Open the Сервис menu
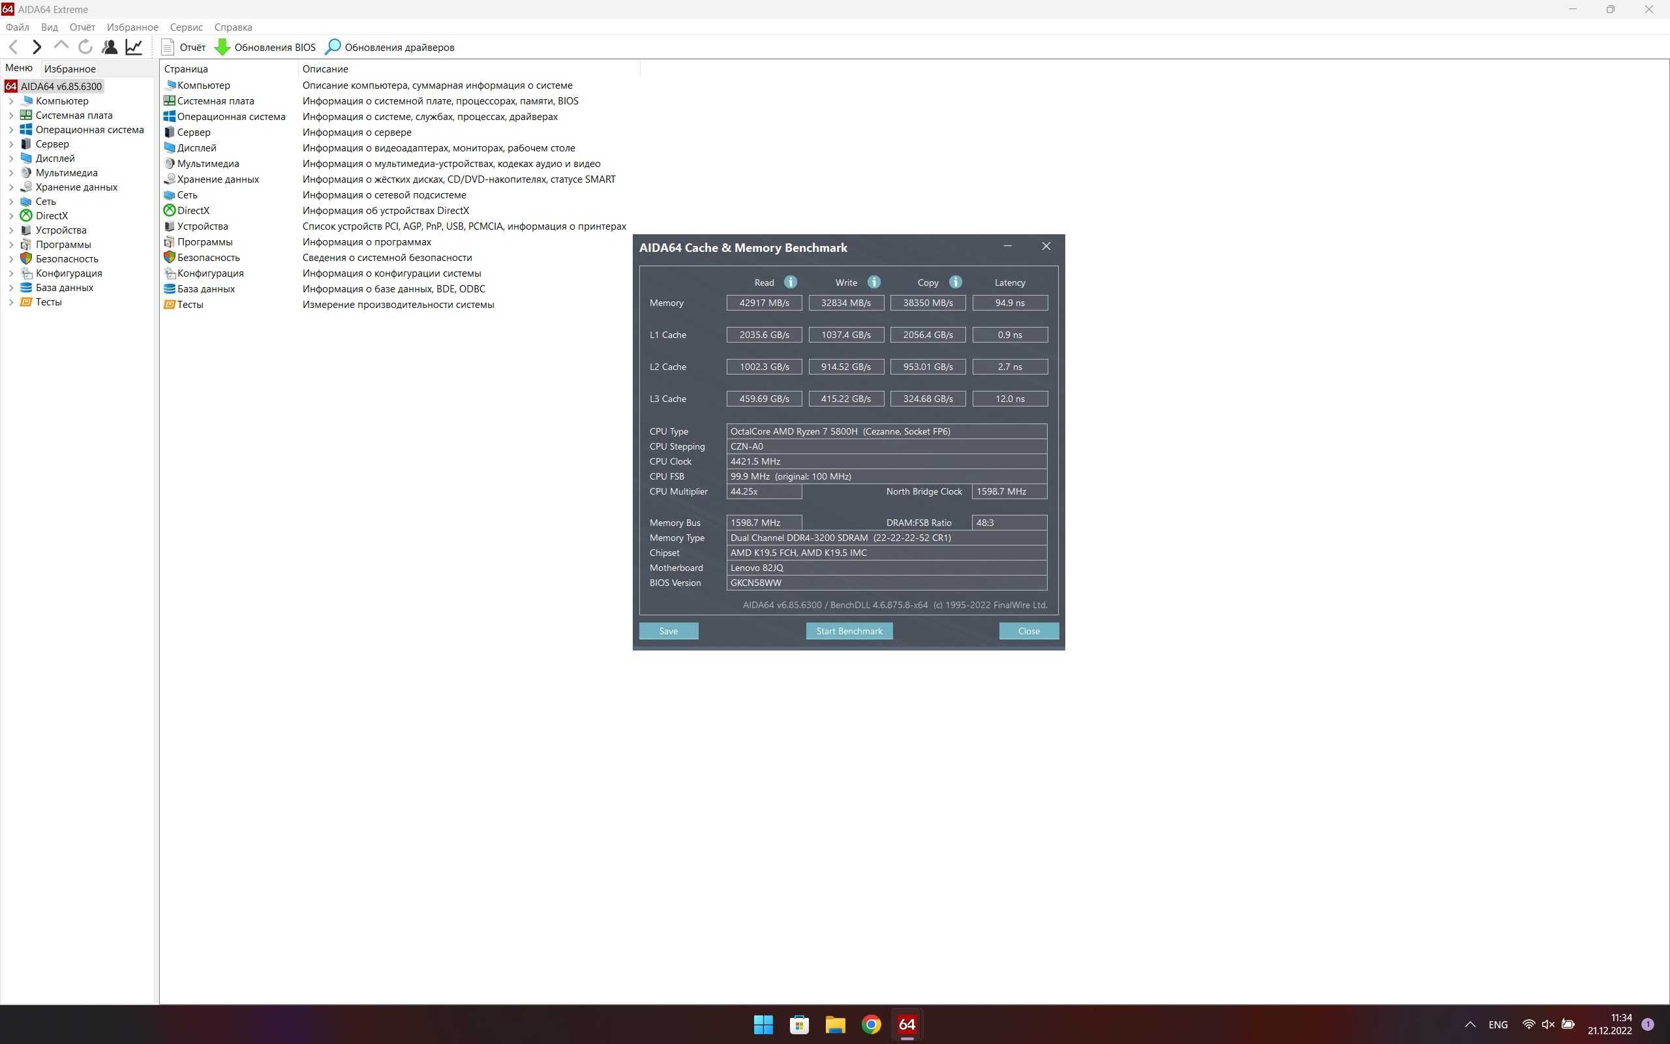Viewport: 1670px width, 1044px height. point(187,27)
